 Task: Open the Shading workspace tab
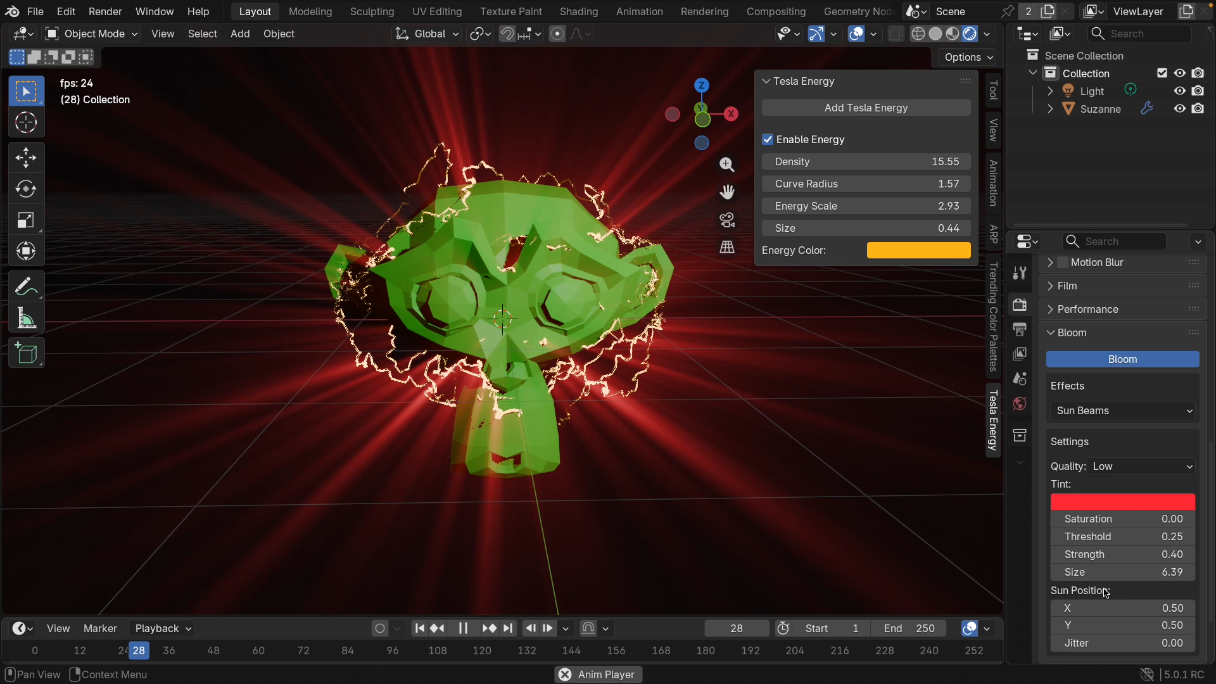[x=578, y=11]
